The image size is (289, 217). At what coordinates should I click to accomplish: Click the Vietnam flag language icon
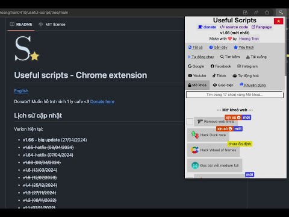(x=278, y=21)
